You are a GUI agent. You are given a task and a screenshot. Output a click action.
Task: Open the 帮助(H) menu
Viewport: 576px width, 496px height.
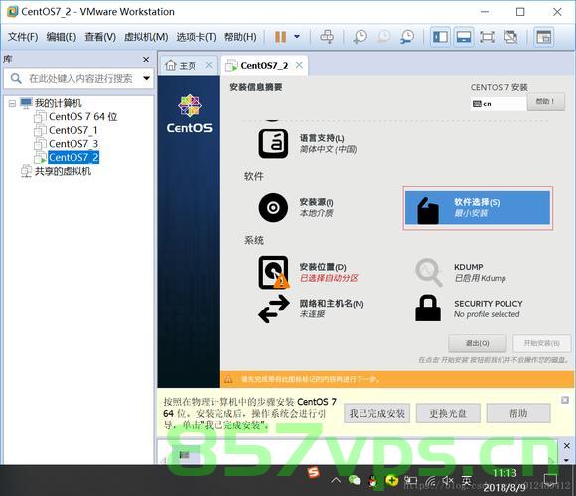tap(240, 37)
